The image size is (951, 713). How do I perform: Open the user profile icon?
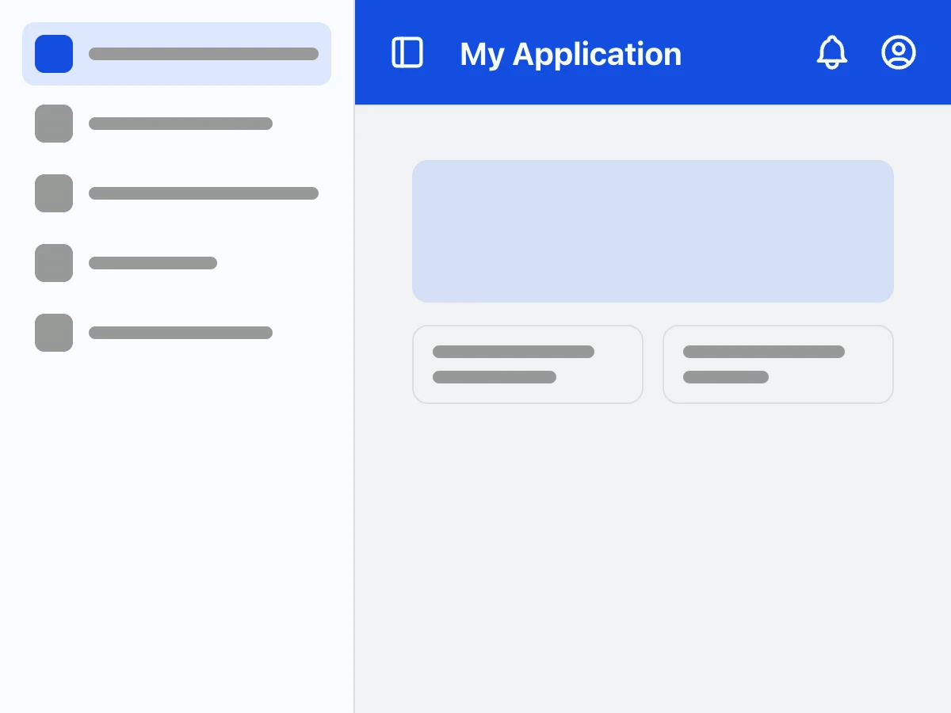(x=898, y=52)
